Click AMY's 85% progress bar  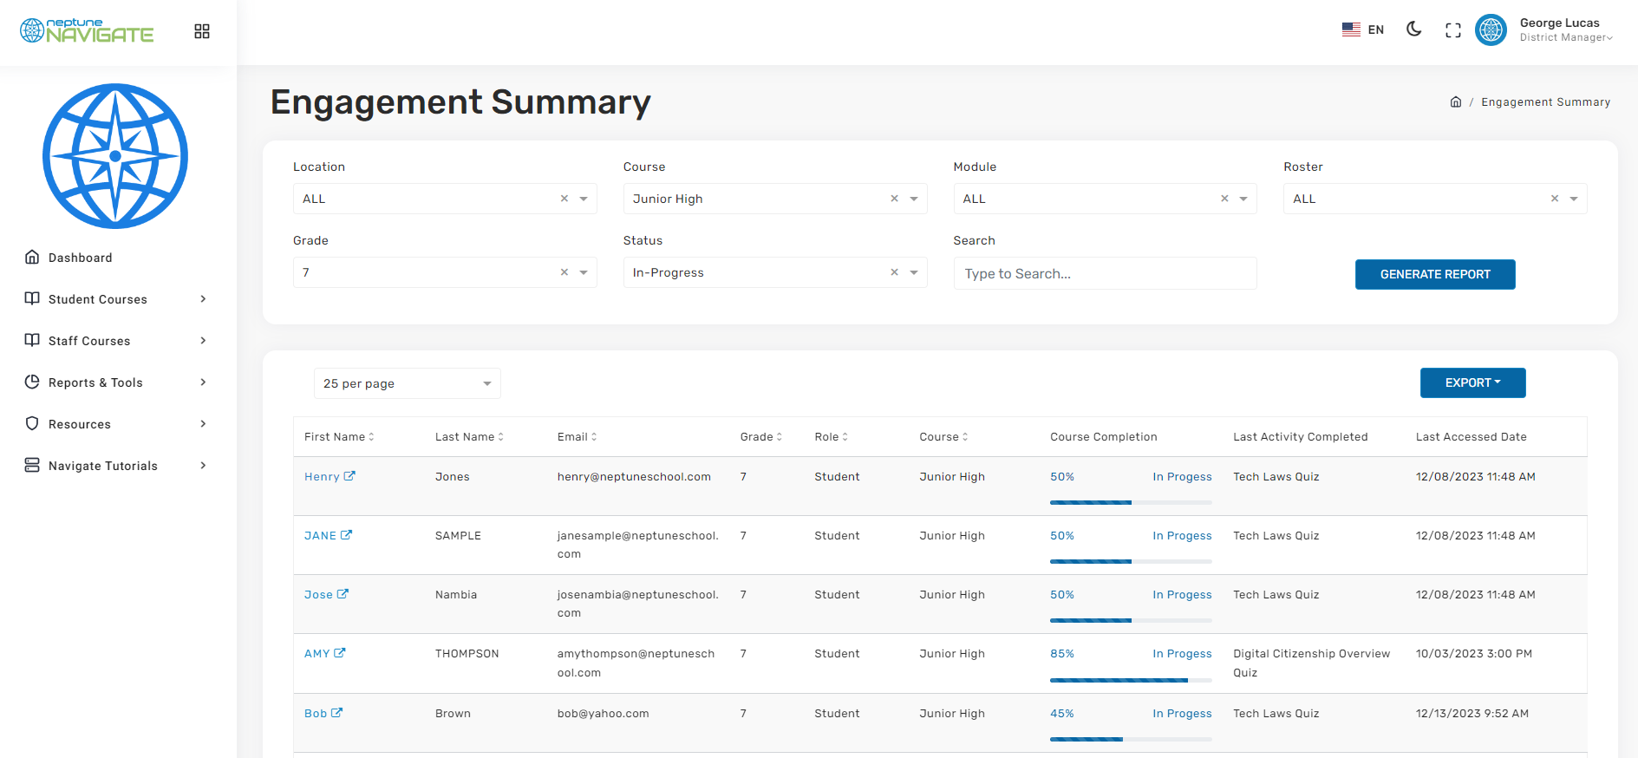pyautogui.click(x=1131, y=680)
